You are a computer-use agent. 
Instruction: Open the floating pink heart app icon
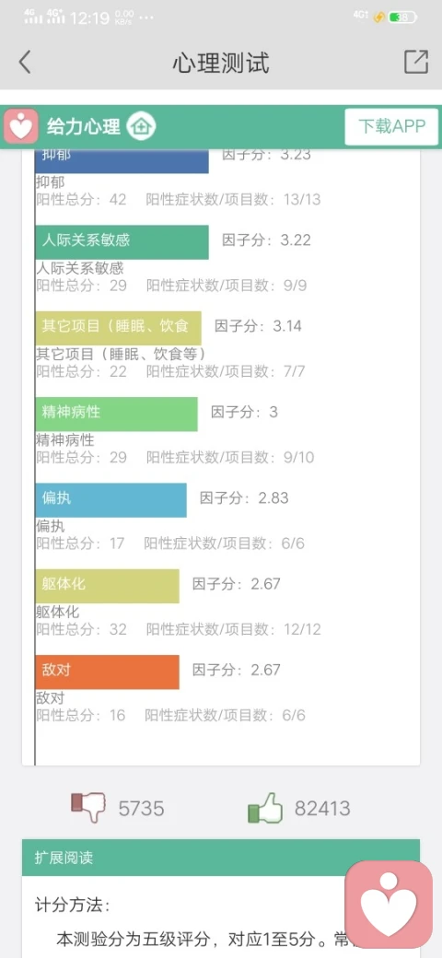(x=389, y=905)
